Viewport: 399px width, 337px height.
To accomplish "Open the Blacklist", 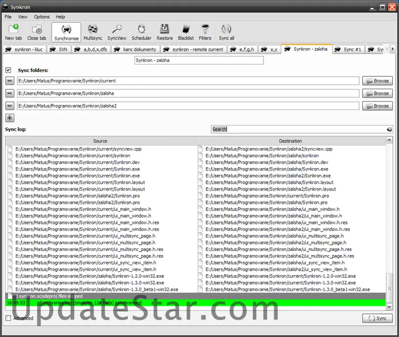I will [186, 32].
